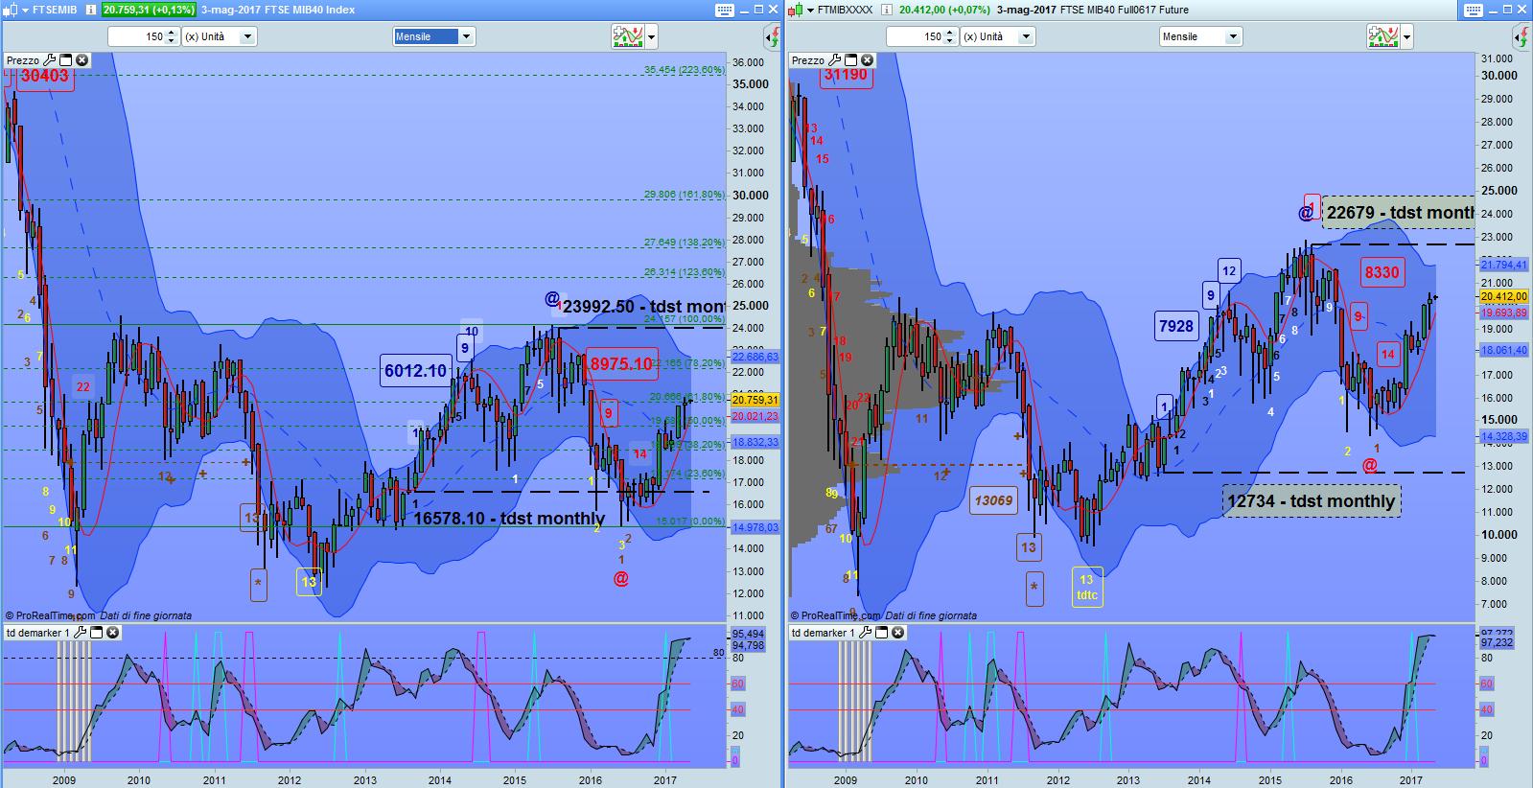Maximize Prezzo panel in left chart

point(67,59)
